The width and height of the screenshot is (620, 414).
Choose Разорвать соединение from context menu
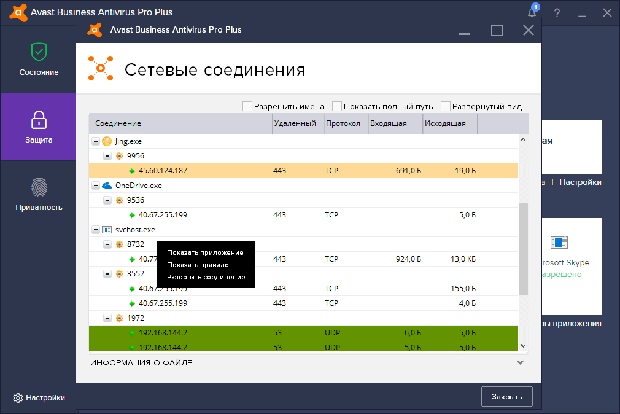coord(206,277)
